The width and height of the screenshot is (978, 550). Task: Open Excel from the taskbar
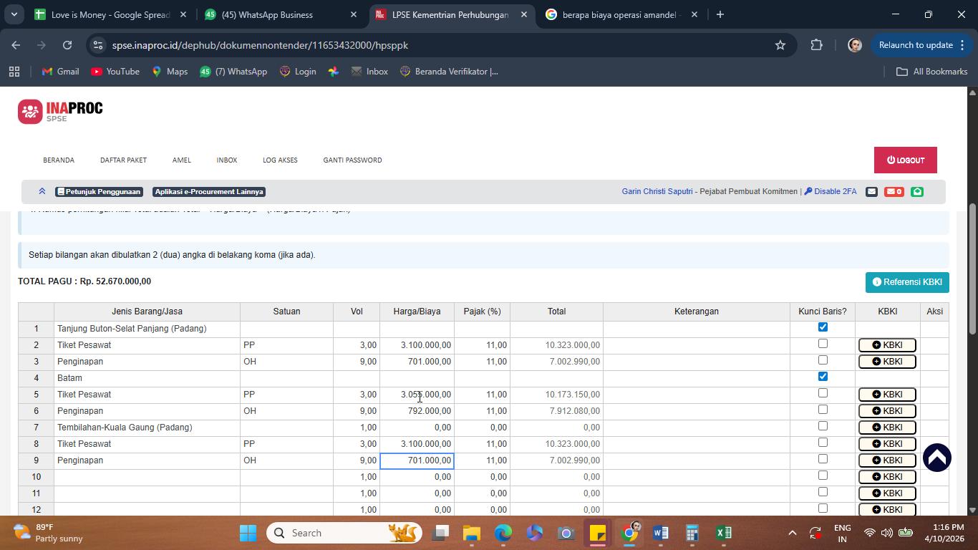pos(723,533)
